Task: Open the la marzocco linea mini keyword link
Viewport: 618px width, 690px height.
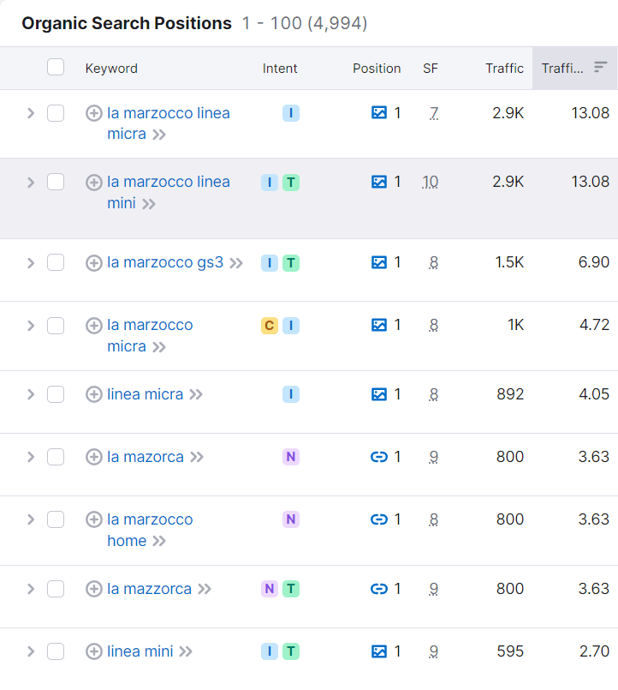Action: click(169, 192)
